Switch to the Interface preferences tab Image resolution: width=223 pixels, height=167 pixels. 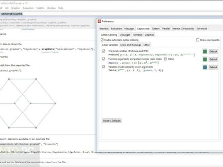pyautogui.click(x=104, y=29)
